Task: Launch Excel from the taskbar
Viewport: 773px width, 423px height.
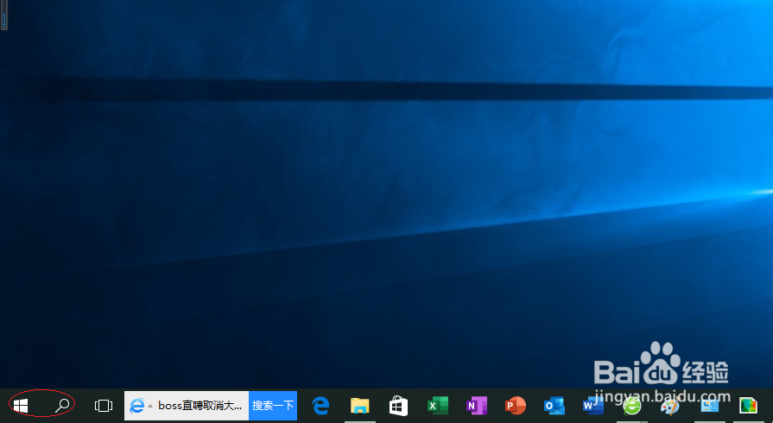Action: pos(437,406)
